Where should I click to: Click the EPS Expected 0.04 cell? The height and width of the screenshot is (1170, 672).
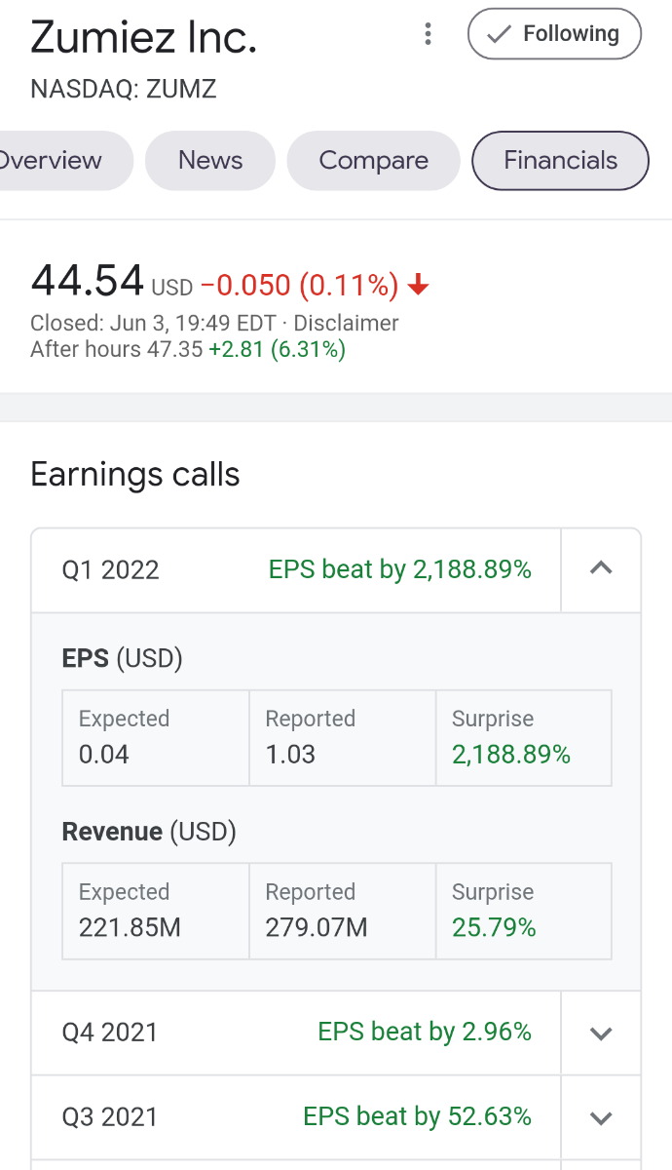pyautogui.click(x=156, y=738)
